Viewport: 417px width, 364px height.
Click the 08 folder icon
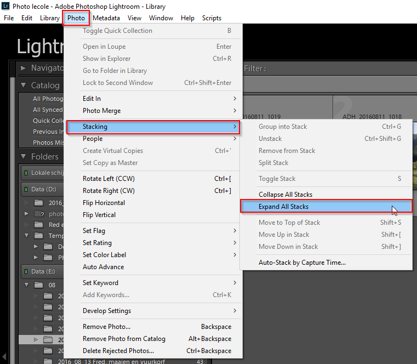coord(38,285)
